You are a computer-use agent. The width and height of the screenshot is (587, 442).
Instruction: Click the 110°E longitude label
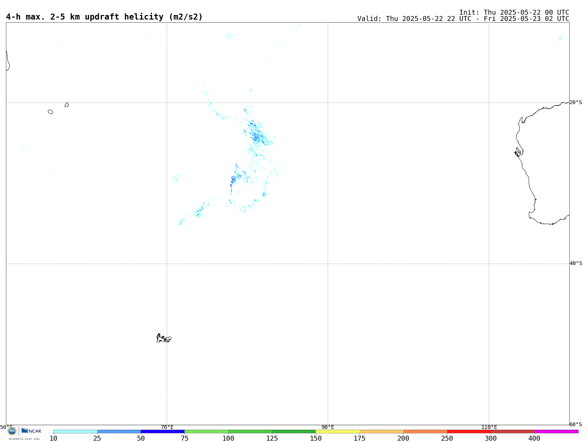pyautogui.click(x=489, y=427)
